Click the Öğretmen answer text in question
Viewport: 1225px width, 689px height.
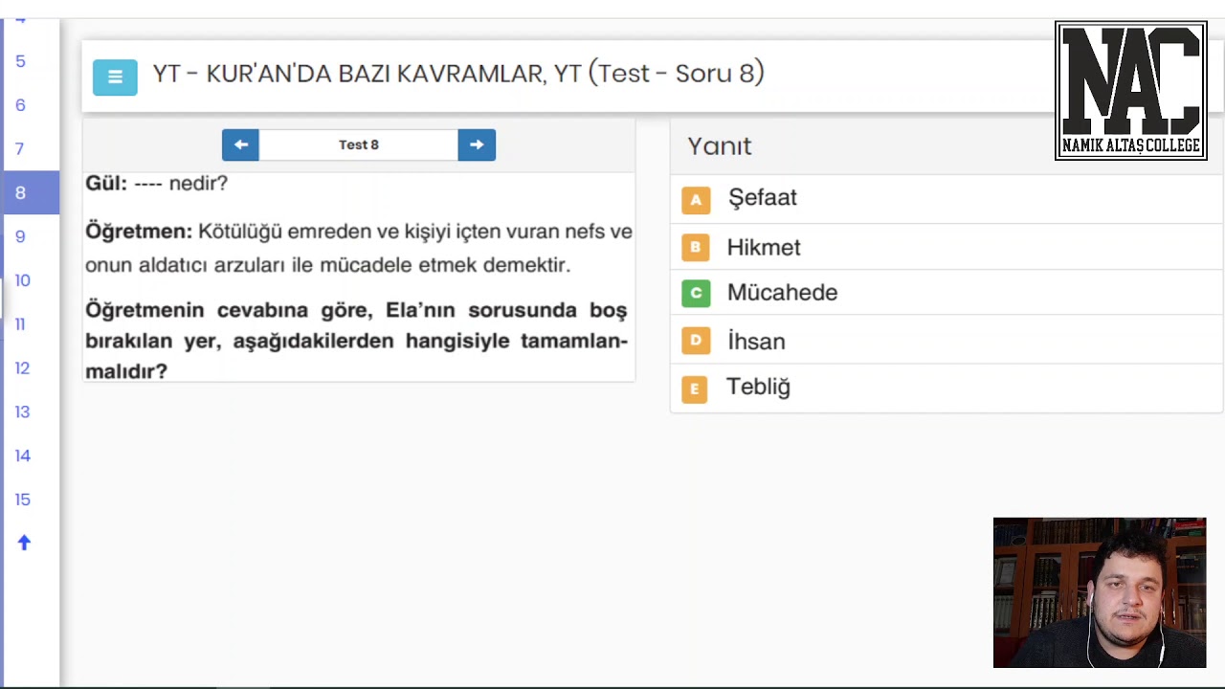click(359, 248)
